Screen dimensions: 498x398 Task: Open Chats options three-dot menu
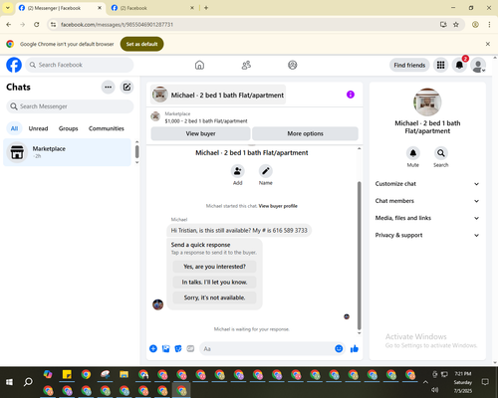click(108, 88)
